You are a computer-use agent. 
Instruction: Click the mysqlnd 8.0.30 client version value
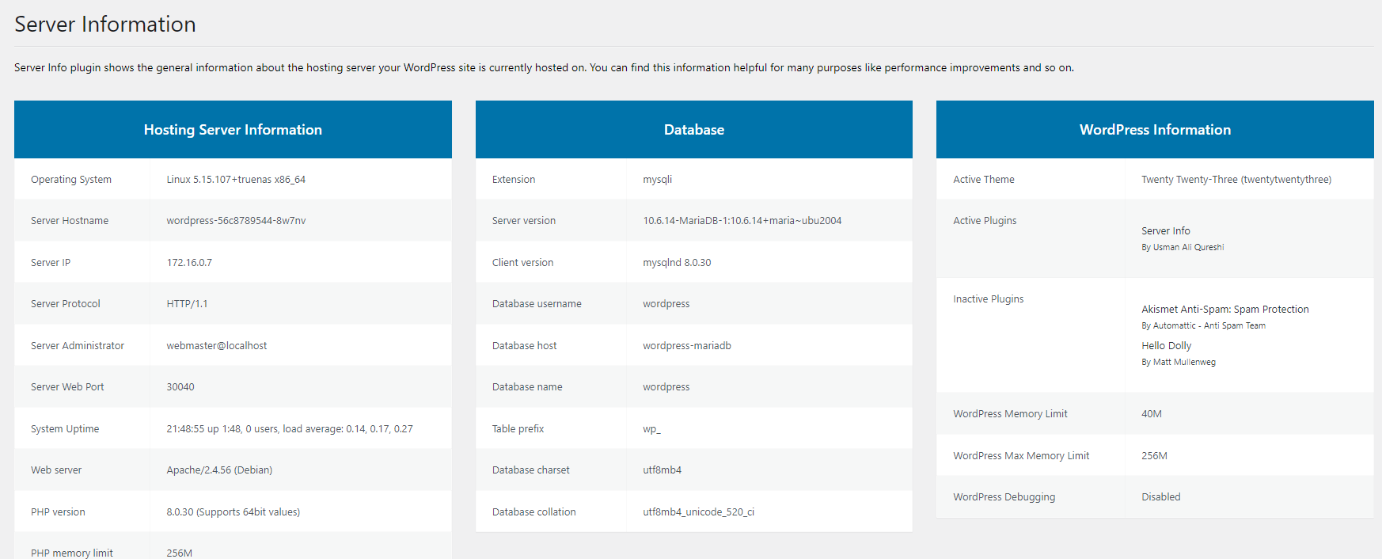point(677,263)
